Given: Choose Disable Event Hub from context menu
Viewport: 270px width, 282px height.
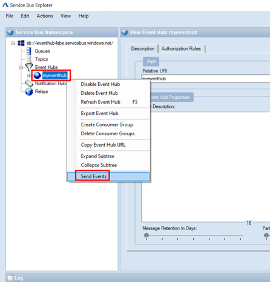Looking at the screenshot, I should (x=108, y=84).
